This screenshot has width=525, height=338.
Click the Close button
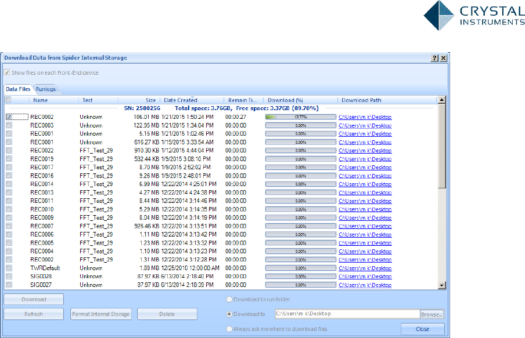(x=423, y=329)
